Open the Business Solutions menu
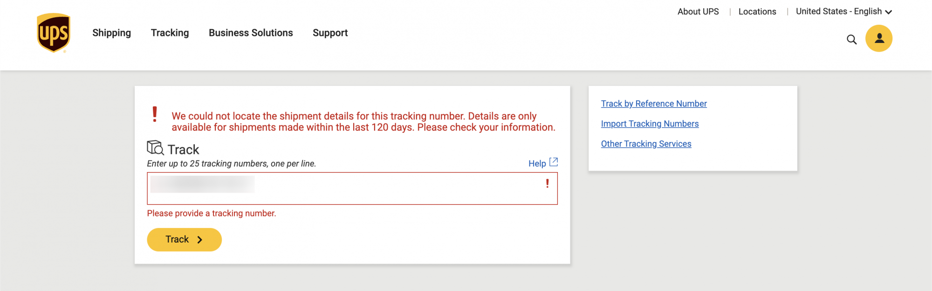The width and height of the screenshot is (932, 291). tap(251, 33)
